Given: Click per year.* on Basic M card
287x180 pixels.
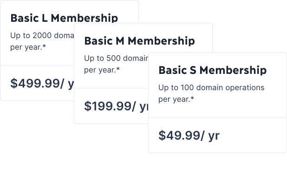Looking at the screenshot, I should (102, 70).
